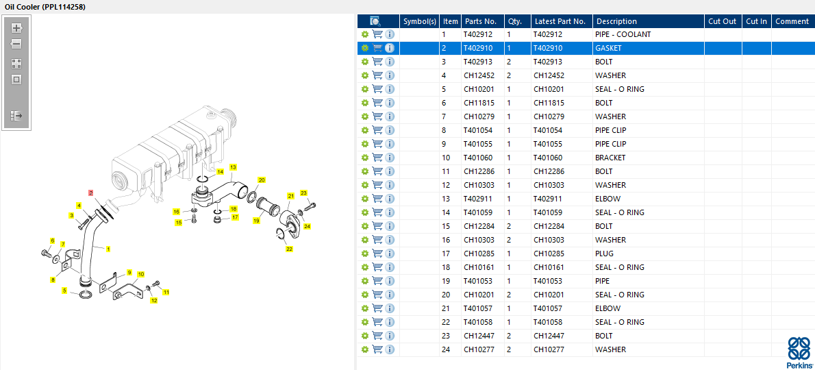Image resolution: width=815 pixels, height=370 pixels.
Task: Click the Cut In column header
Action: [x=756, y=21]
